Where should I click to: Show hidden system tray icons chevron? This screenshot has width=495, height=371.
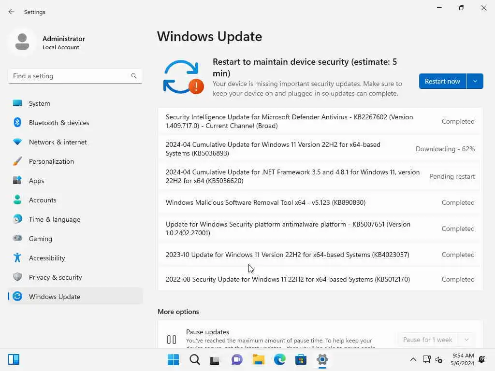click(413, 359)
